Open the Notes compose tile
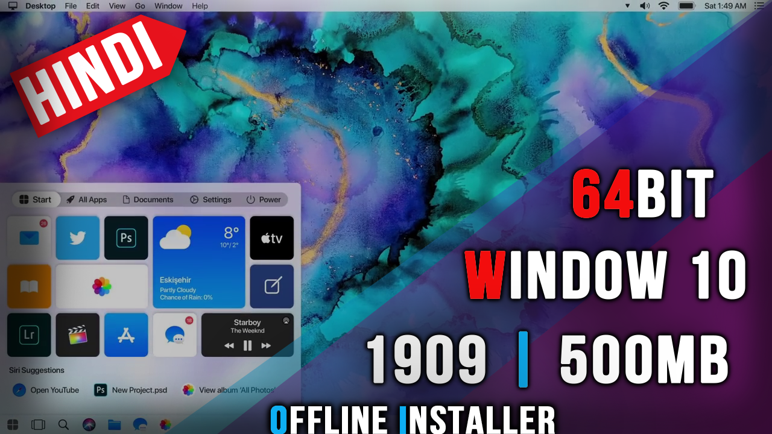Screen dimensions: 772x434 272,286
